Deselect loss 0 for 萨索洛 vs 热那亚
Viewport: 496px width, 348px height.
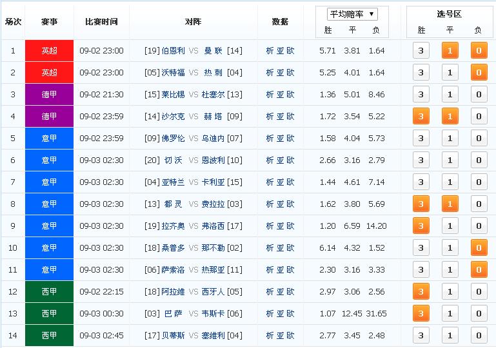[479, 269]
